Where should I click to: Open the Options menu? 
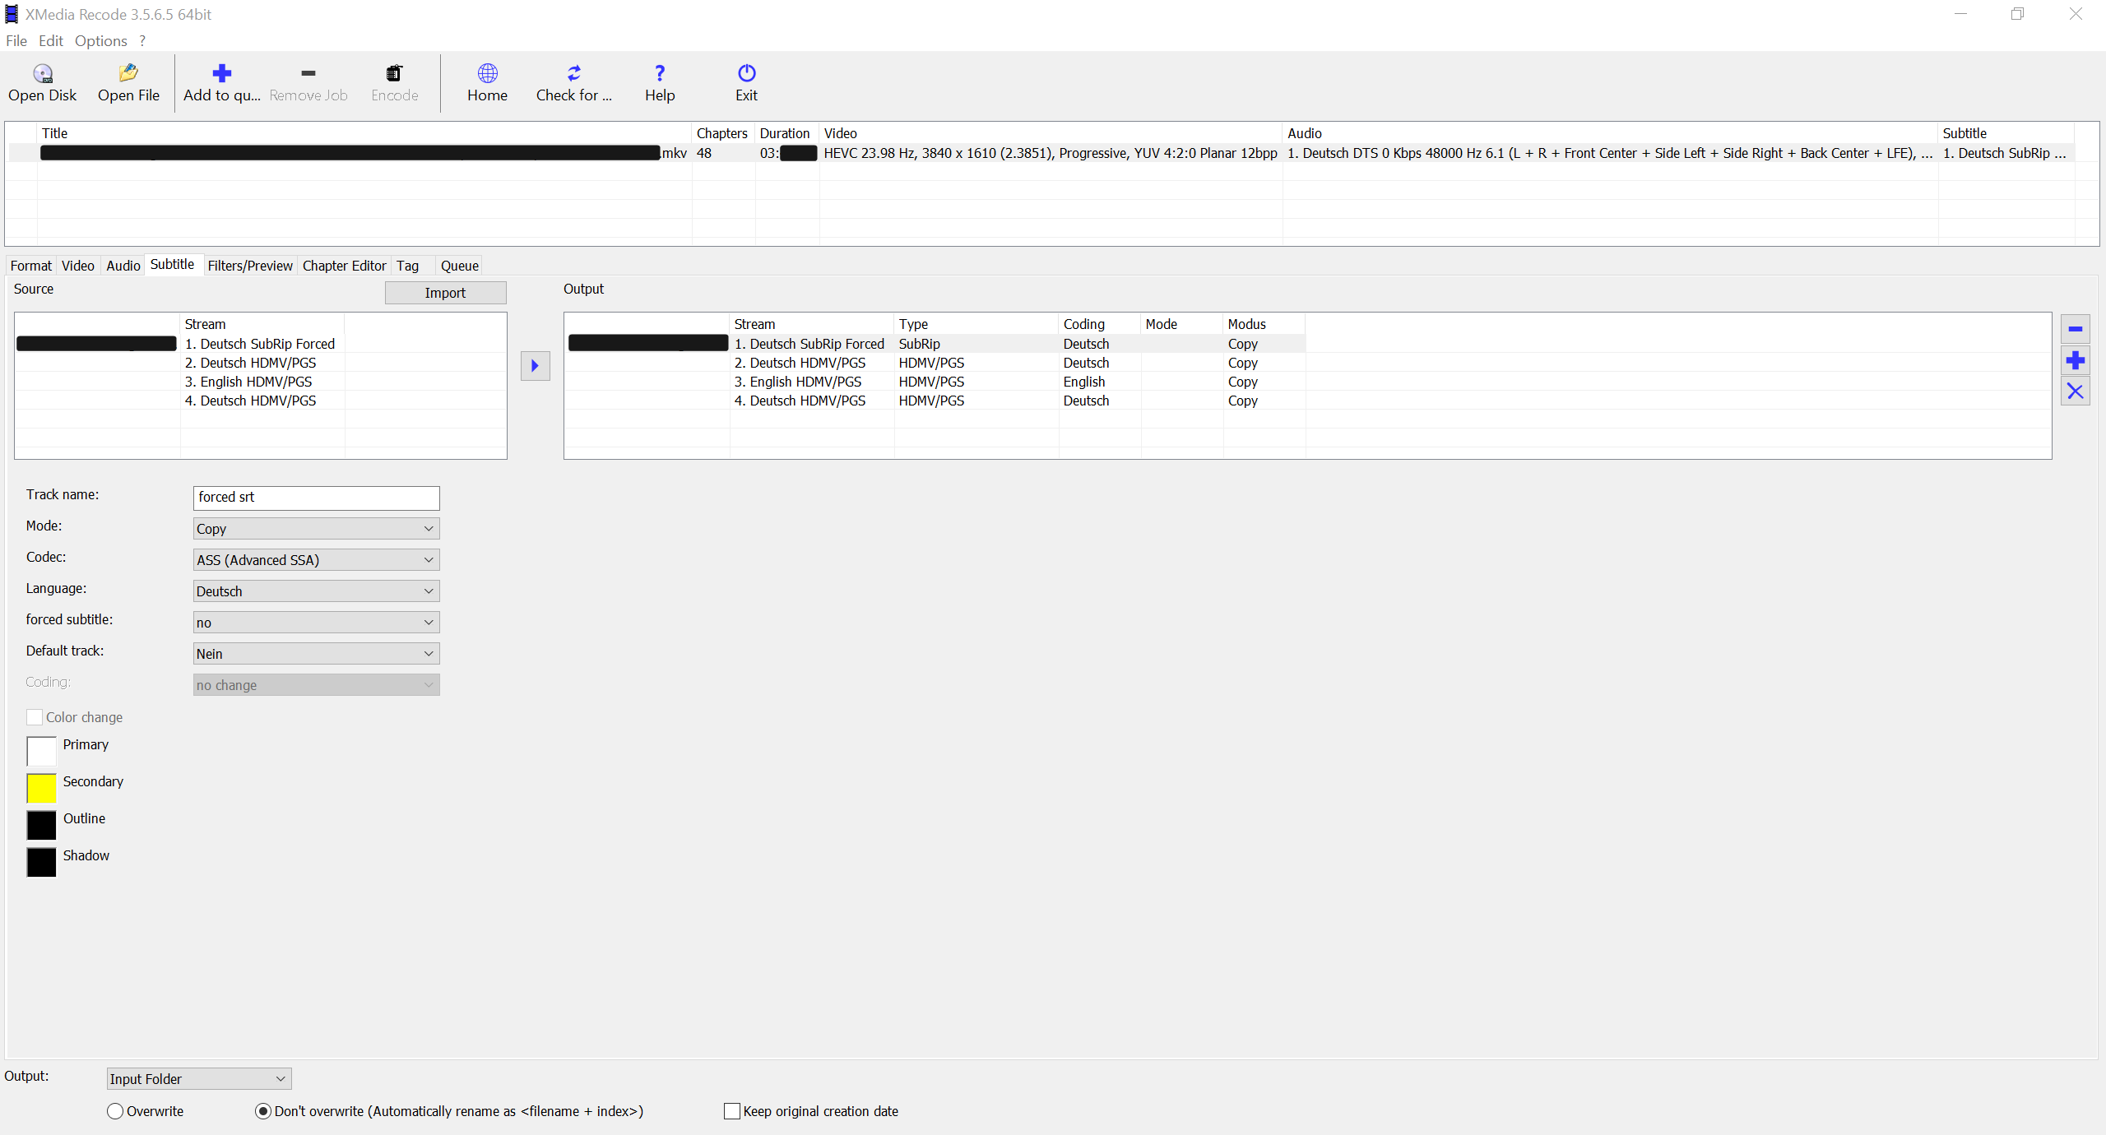(x=100, y=41)
